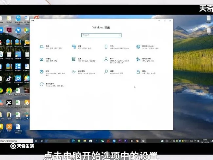Click the Windows 设置 heading text

click(x=101, y=28)
